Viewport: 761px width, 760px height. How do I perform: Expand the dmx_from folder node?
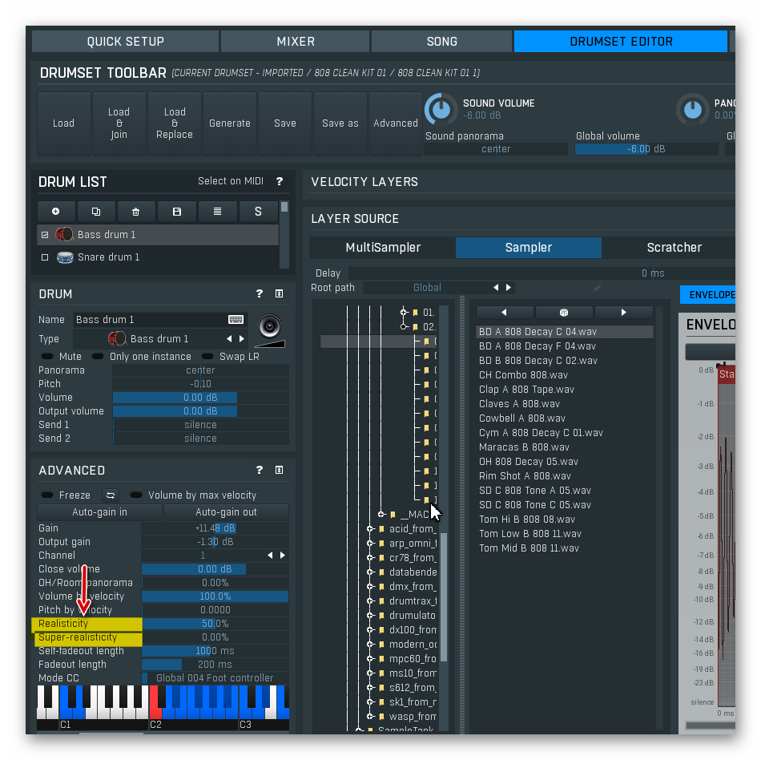[x=370, y=587]
